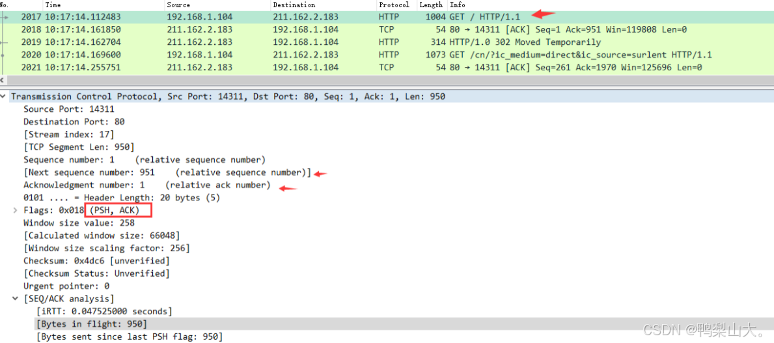Sort packets by the Source column header

(217, 5)
